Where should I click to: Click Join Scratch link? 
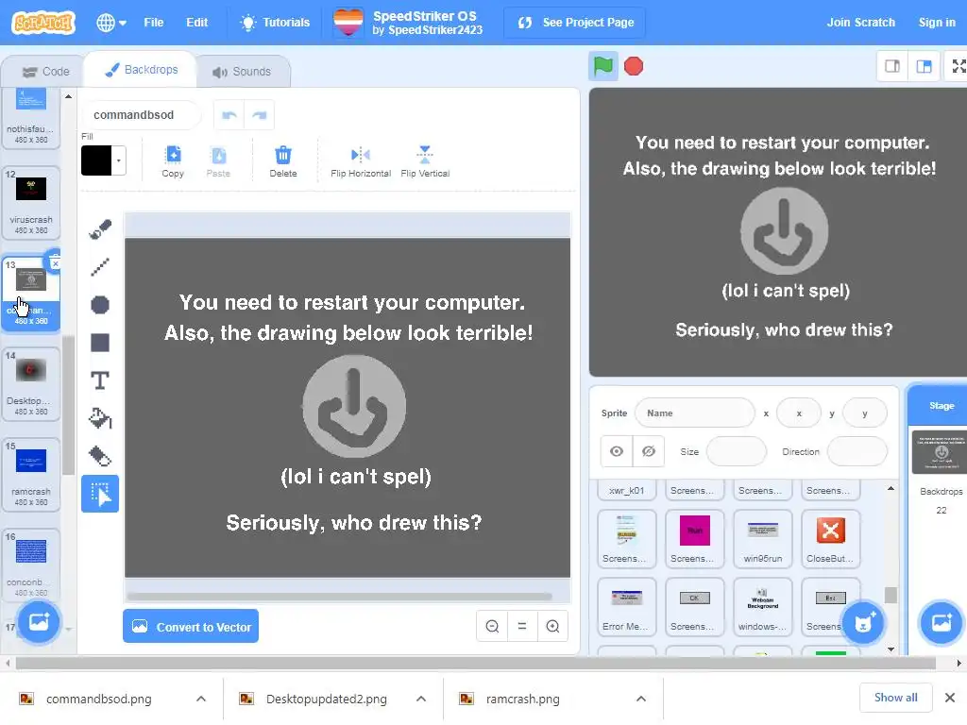click(860, 23)
